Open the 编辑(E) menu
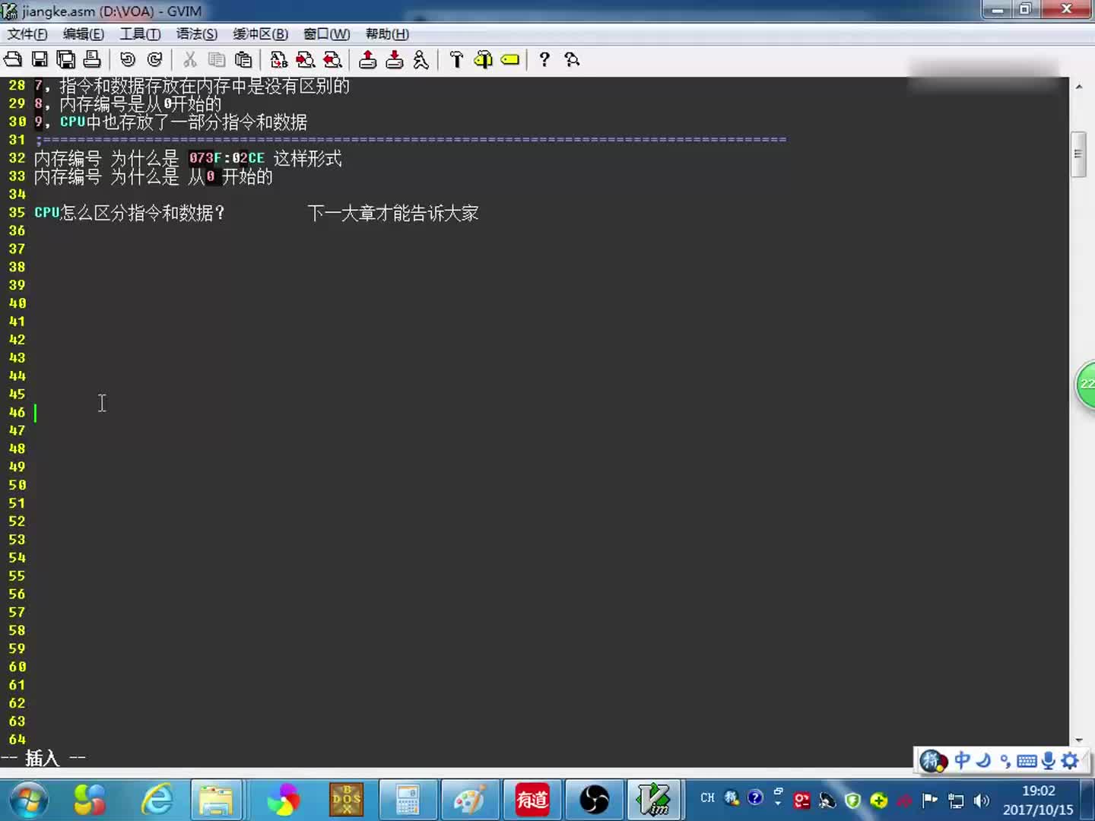 pos(84,33)
